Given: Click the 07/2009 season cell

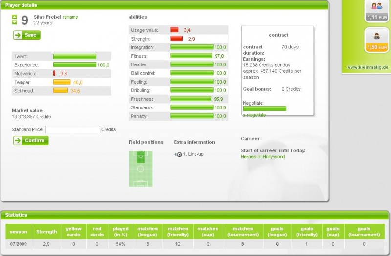Looking at the screenshot, I should (19, 244).
